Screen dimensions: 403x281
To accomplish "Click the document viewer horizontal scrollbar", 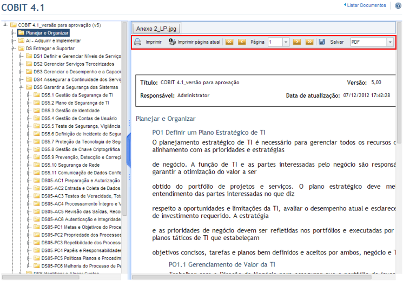I will click(252, 277).
